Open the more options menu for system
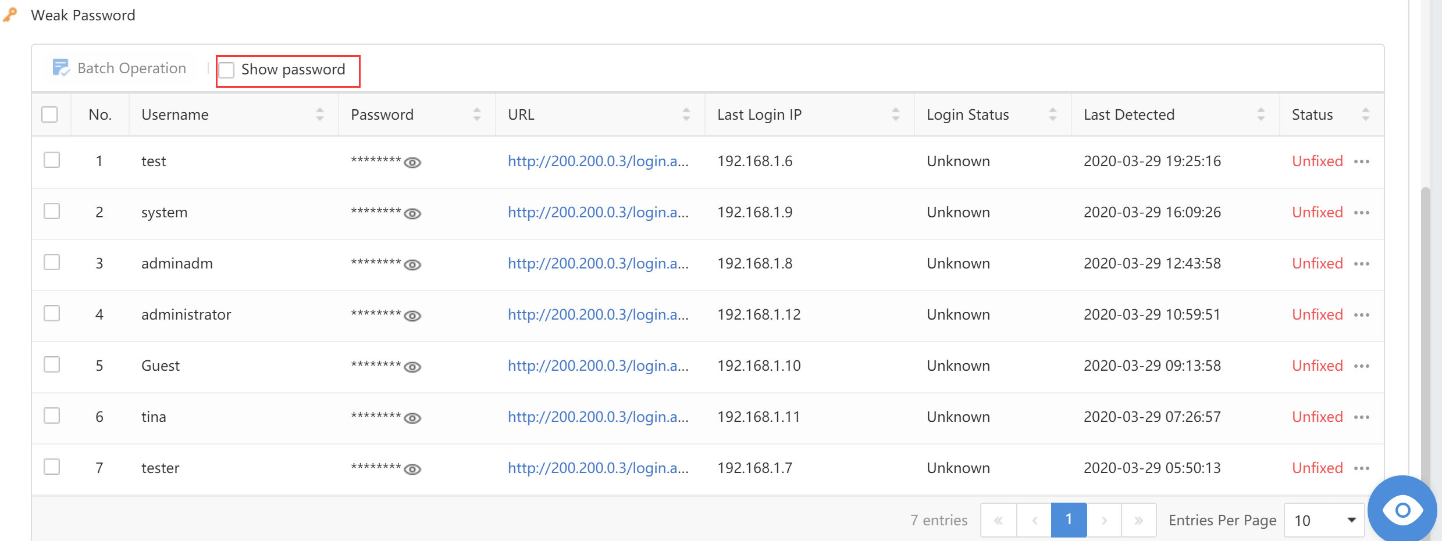This screenshot has width=1442, height=541. pos(1361,213)
